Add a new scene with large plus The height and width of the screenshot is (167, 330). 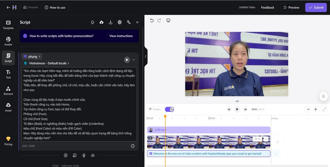(x=277, y=142)
